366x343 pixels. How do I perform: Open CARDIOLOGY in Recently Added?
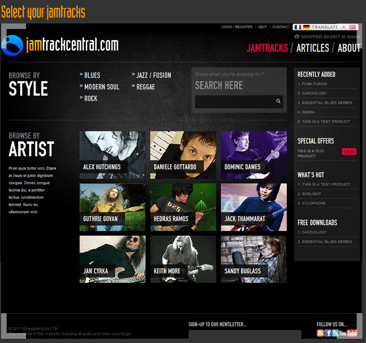(x=314, y=93)
